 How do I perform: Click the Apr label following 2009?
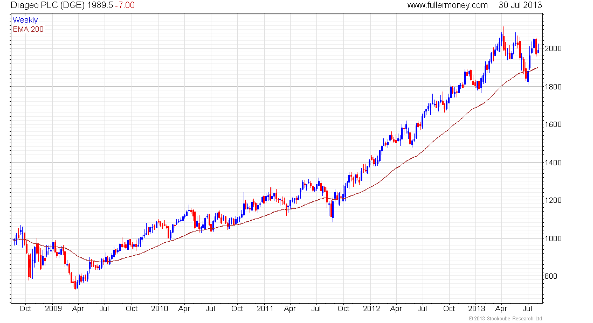pos(78,308)
